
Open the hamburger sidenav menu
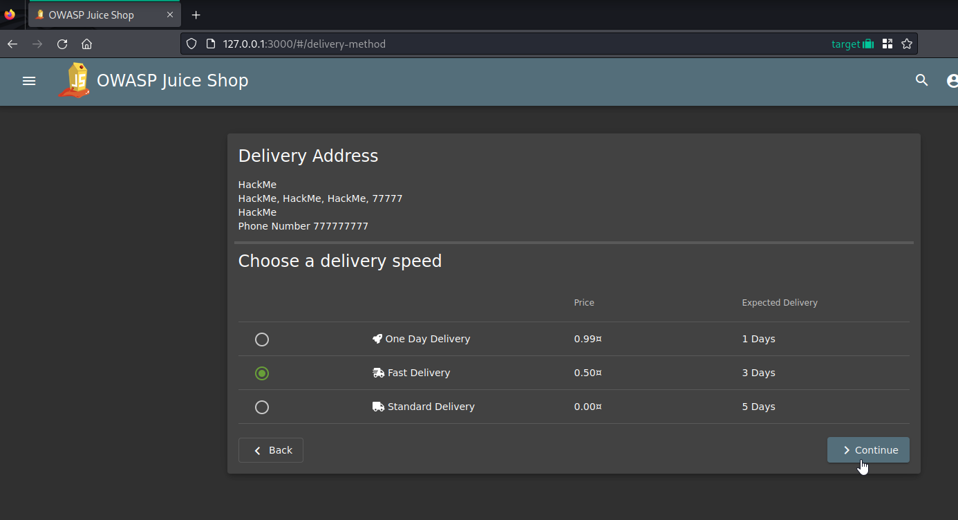[x=29, y=81]
